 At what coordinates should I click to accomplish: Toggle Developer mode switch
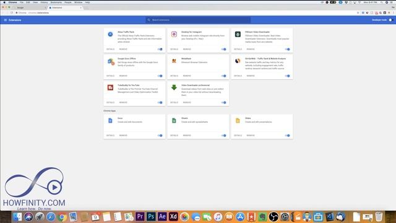click(x=390, y=20)
